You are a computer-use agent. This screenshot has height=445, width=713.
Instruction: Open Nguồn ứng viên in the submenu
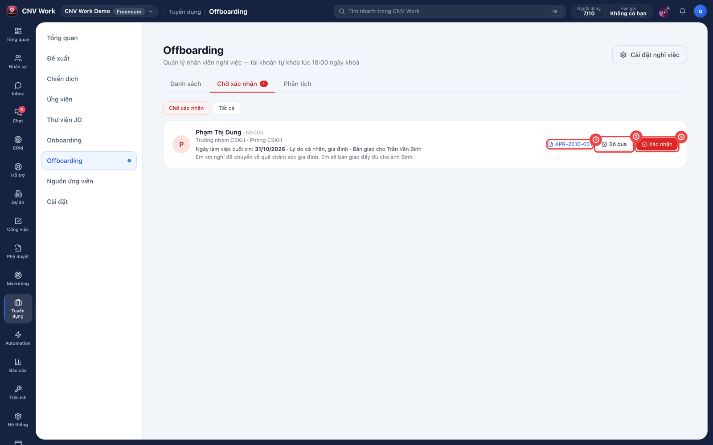(x=89, y=181)
